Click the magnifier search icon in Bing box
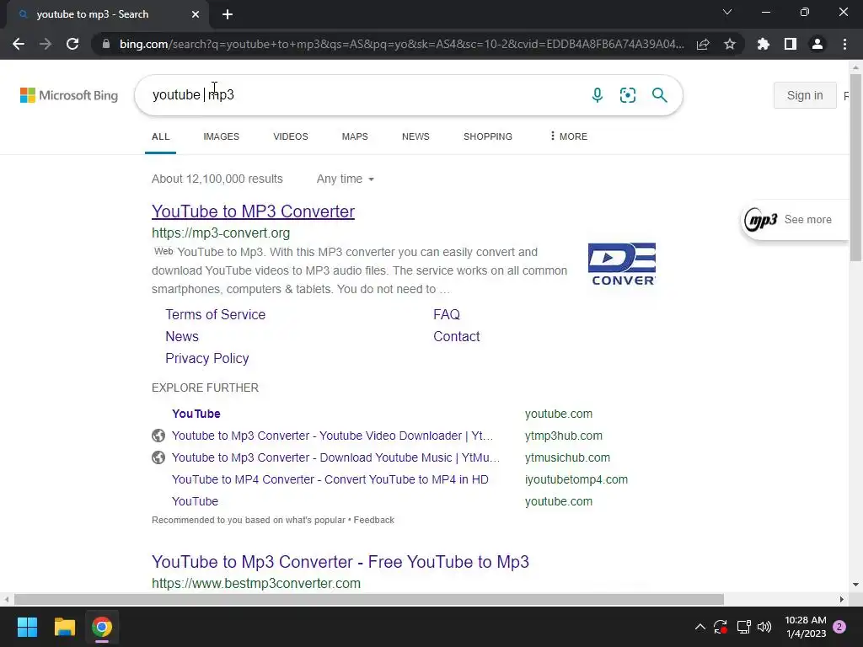 659,95
